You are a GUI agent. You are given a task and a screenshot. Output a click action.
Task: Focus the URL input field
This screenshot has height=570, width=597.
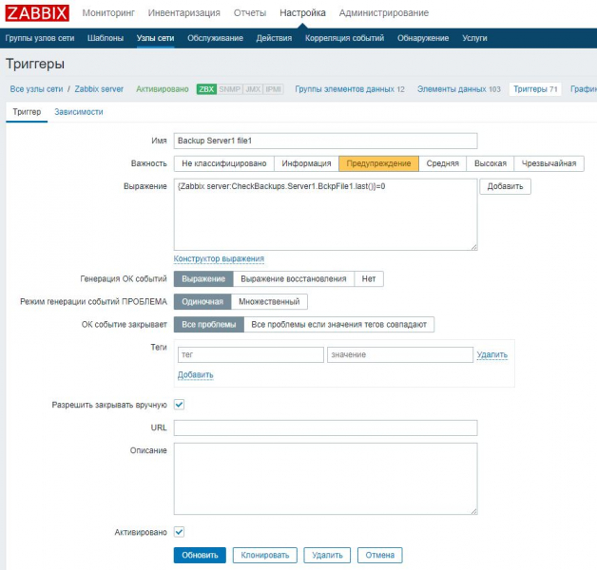325,428
